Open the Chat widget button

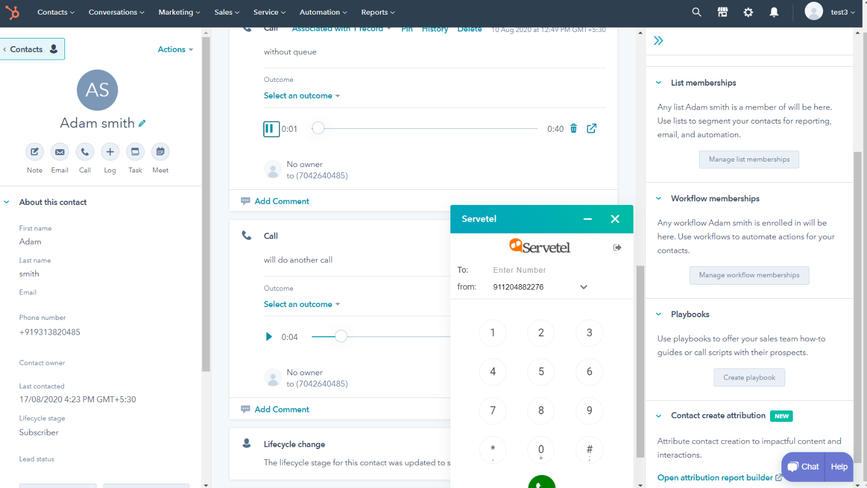tap(803, 467)
